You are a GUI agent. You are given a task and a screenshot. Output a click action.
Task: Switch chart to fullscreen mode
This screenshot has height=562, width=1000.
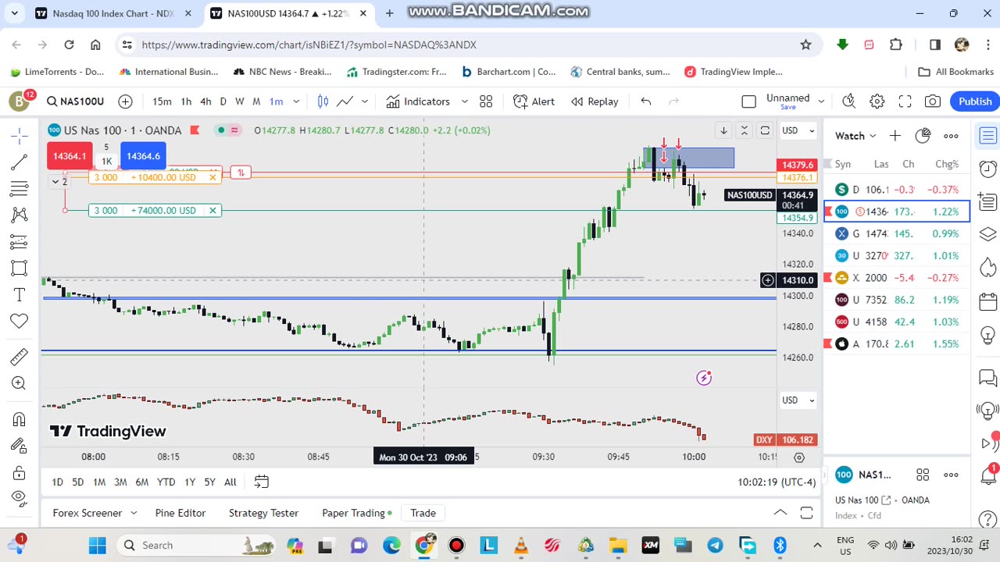pyautogui.click(x=905, y=101)
